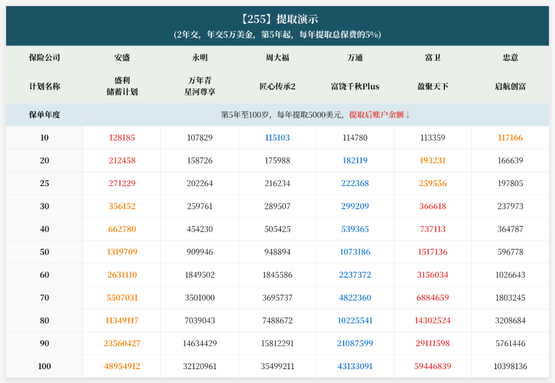Click the 启航创富 plan name

click(510, 86)
